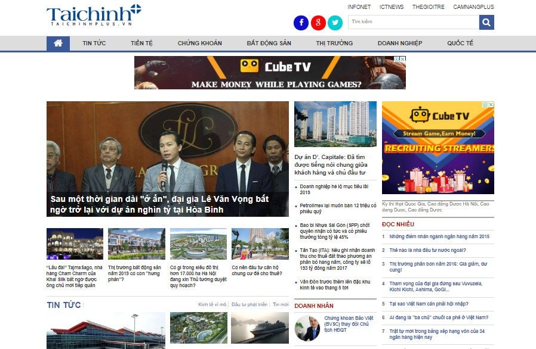Screen dimensions: 536x349
Task: Read 'Thế nào là nhà đầu tư nước ngoài?'
Action: coord(427,250)
